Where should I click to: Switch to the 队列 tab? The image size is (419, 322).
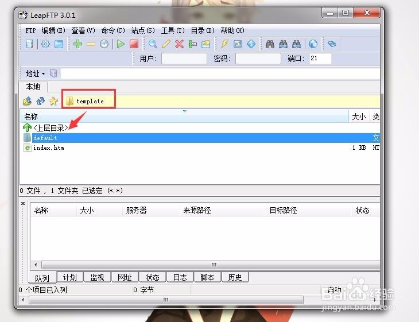(42, 278)
